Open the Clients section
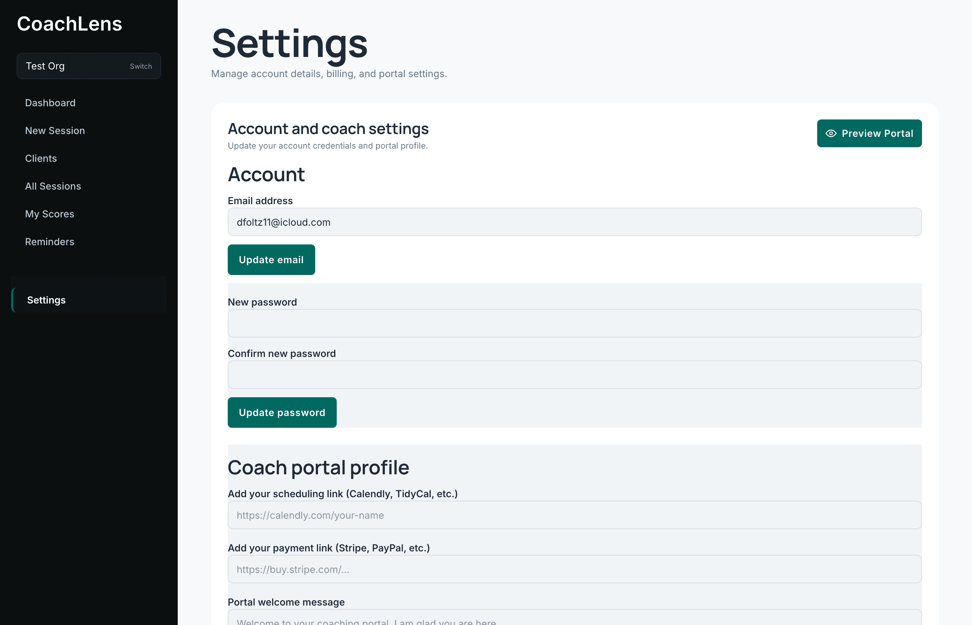This screenshot has width=972, height=625. tap(41, 158)
